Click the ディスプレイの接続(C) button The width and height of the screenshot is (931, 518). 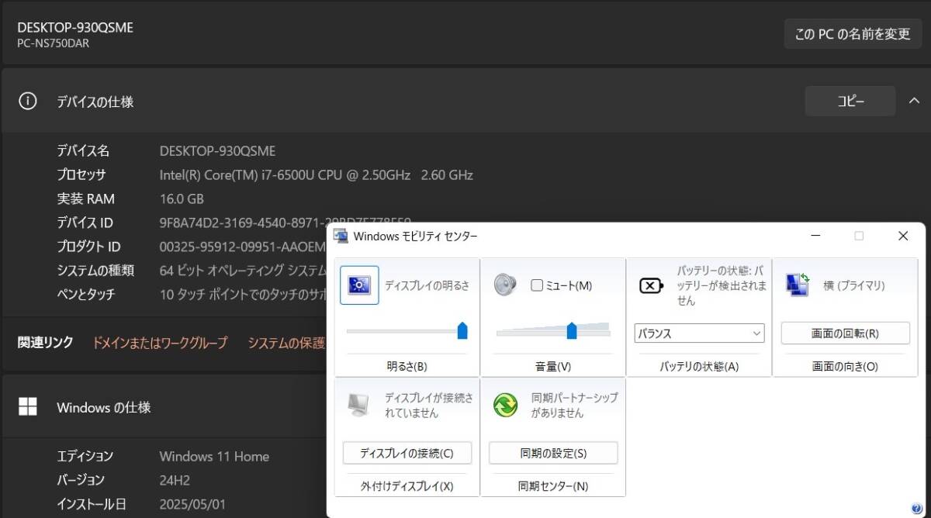pos(407,453)
